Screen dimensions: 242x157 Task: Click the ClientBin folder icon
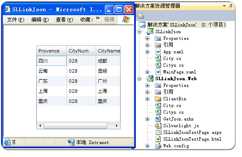tap(158, 99)
